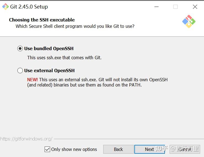Screen dimensions: 204x157
Task: Go back with the Back button
Action: (x=118, y=149)
